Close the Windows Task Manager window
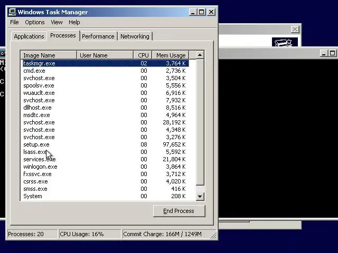 [211, 12]
